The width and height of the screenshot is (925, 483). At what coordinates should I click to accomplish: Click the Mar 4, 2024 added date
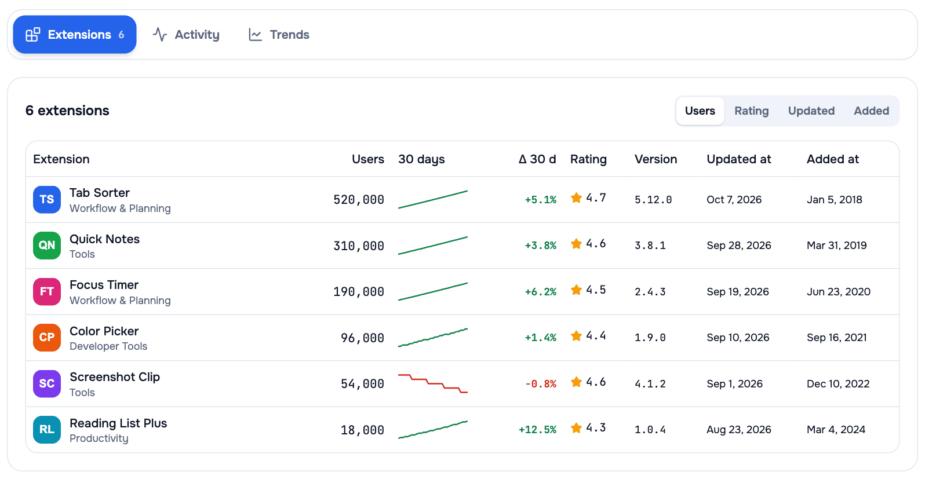point(836,430)
